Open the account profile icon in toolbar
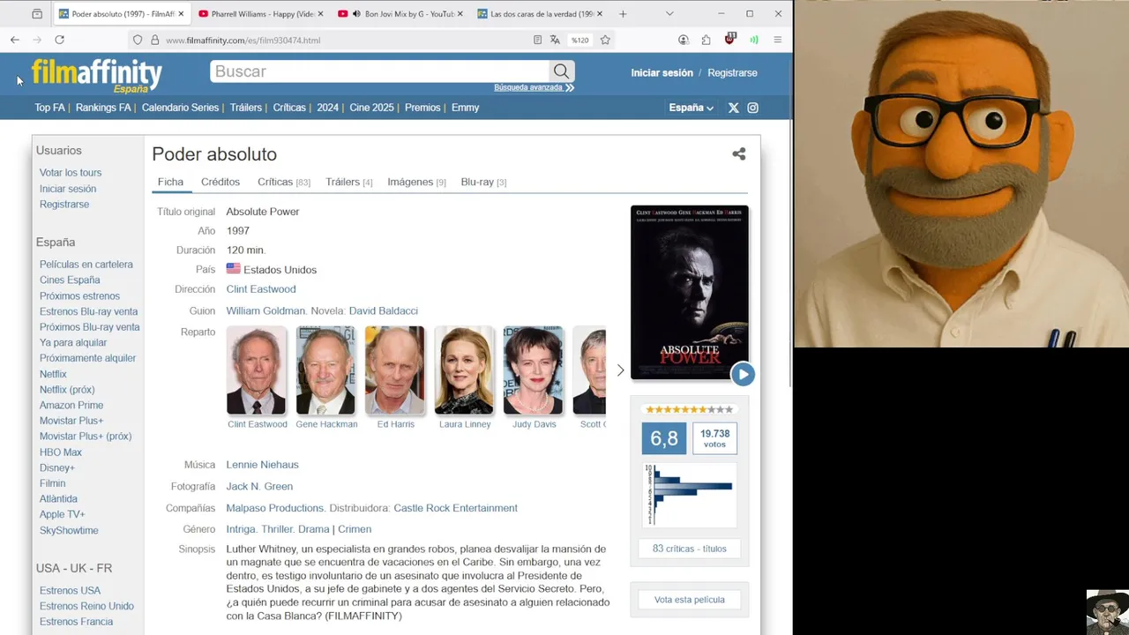The width and height of the screenshot is (1129, 635). (x=684, y=40)
